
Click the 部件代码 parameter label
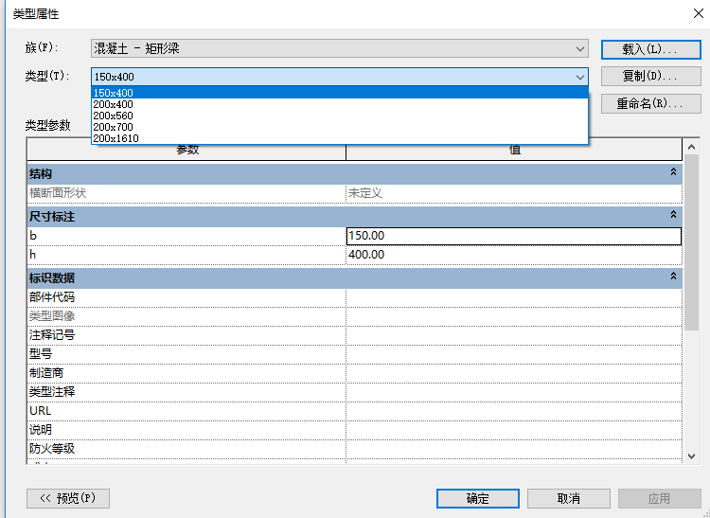pyautogui.click(x=52, y=297)
